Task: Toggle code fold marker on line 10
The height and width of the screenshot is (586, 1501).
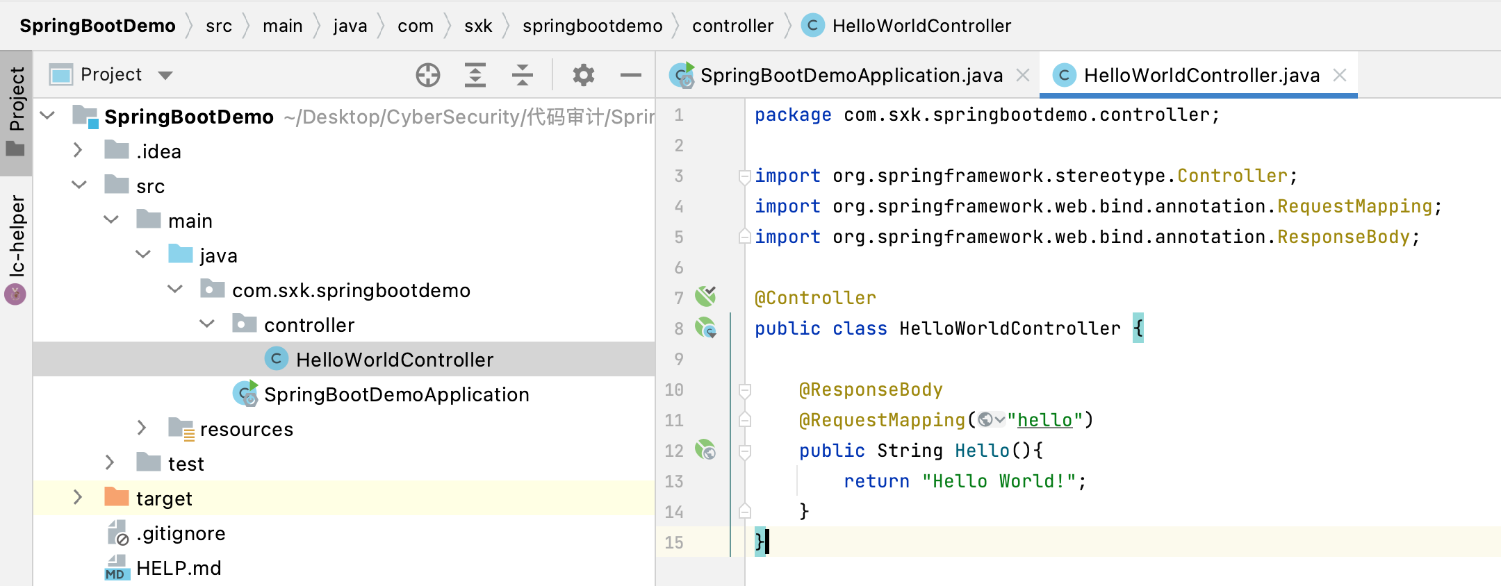Action: coord(744,390)
